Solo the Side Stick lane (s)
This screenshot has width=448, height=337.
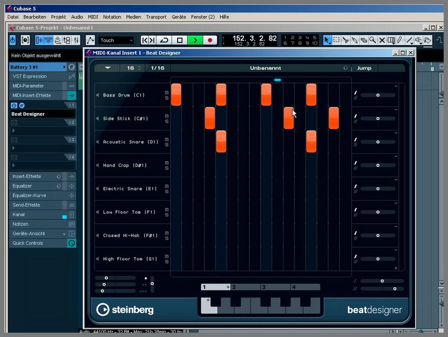tap(167, 121)
